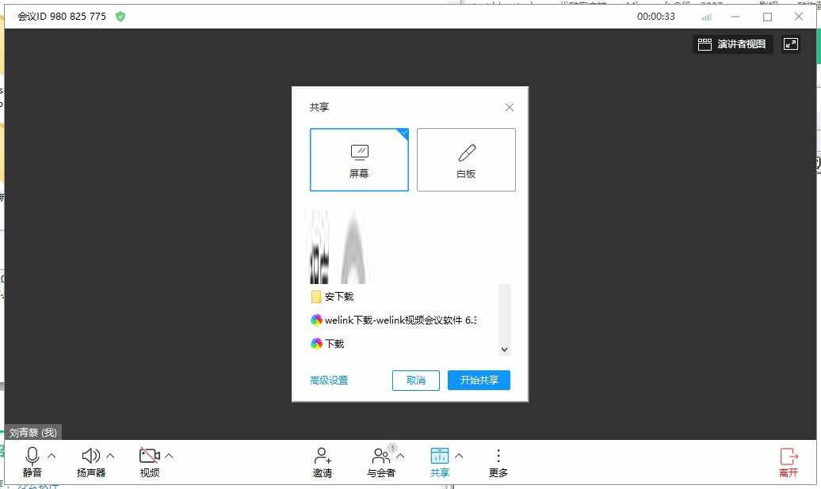Mute the microphone with 静音 icon
The image size is (821, 489).
[32, 457]
